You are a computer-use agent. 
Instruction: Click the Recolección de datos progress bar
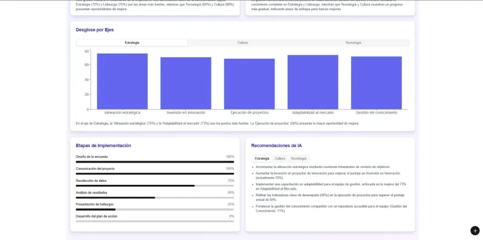click(155, 186)
